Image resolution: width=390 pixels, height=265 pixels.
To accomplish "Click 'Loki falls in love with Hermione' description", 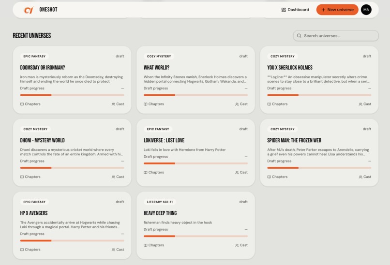I will click(184, 149).
